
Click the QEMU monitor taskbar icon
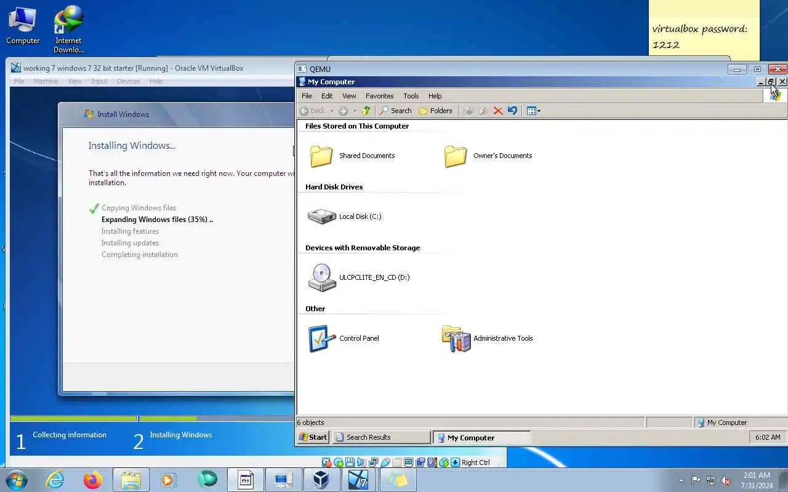click(283, 480)
